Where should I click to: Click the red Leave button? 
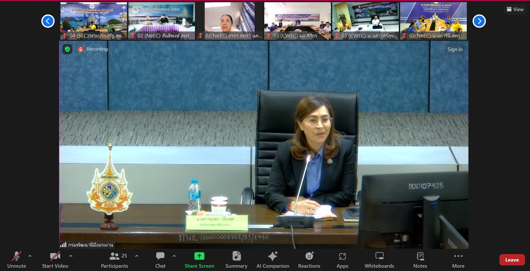pos(512,260)
